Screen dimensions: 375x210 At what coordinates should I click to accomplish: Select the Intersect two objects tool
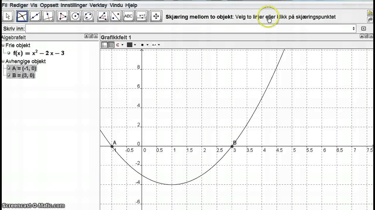point(22,16)
